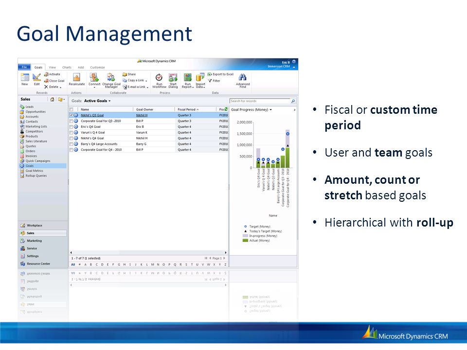This screenshot has width=467, height=350.
Task: Uncheck the Nikhil's Q3 Goal row checkbox
Action: pos(72,115)
